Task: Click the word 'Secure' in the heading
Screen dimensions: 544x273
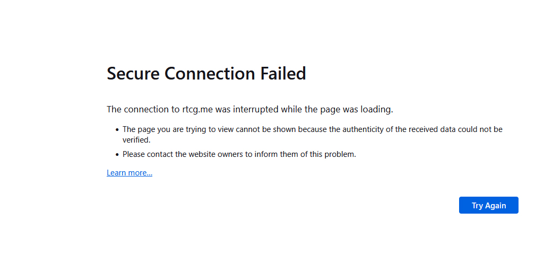Action: [x=133, y=73]
